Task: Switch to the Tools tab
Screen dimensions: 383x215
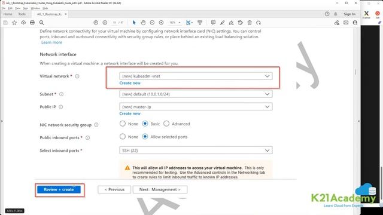Action: click(22, 14)
